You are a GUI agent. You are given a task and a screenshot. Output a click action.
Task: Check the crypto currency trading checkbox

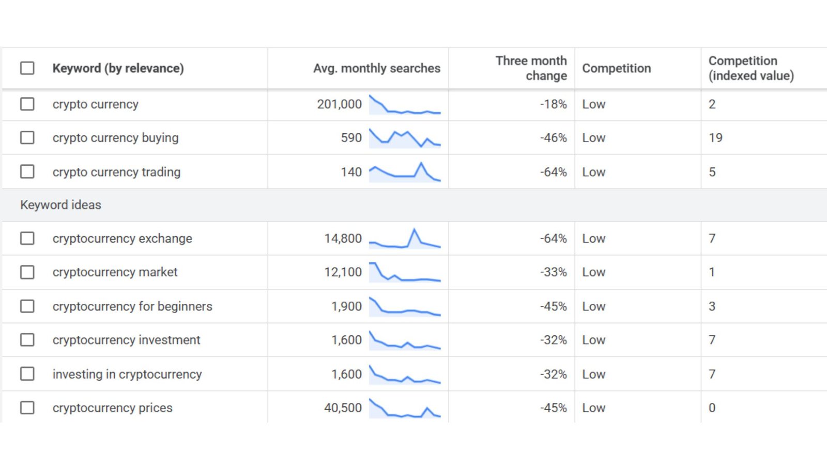click(x=27, y=172)
